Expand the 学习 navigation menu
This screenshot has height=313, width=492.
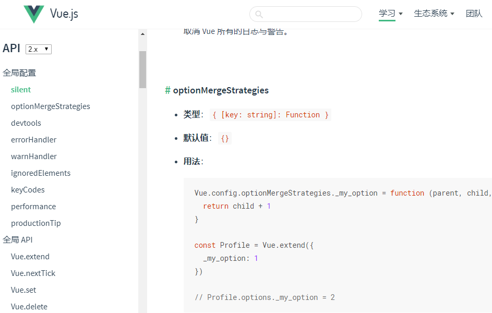pos(390,14)
